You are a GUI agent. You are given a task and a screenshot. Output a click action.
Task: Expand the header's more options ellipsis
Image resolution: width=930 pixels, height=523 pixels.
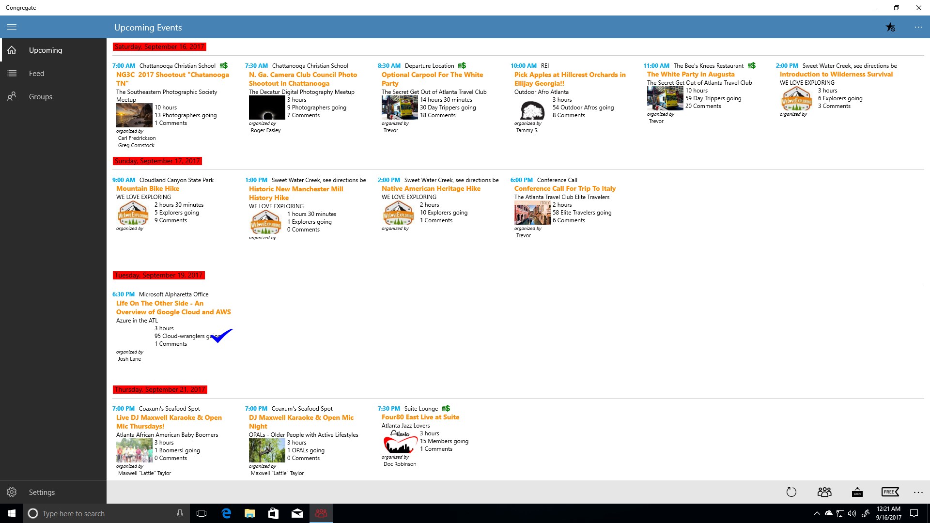pyautogui.click(x=918, y=27)
